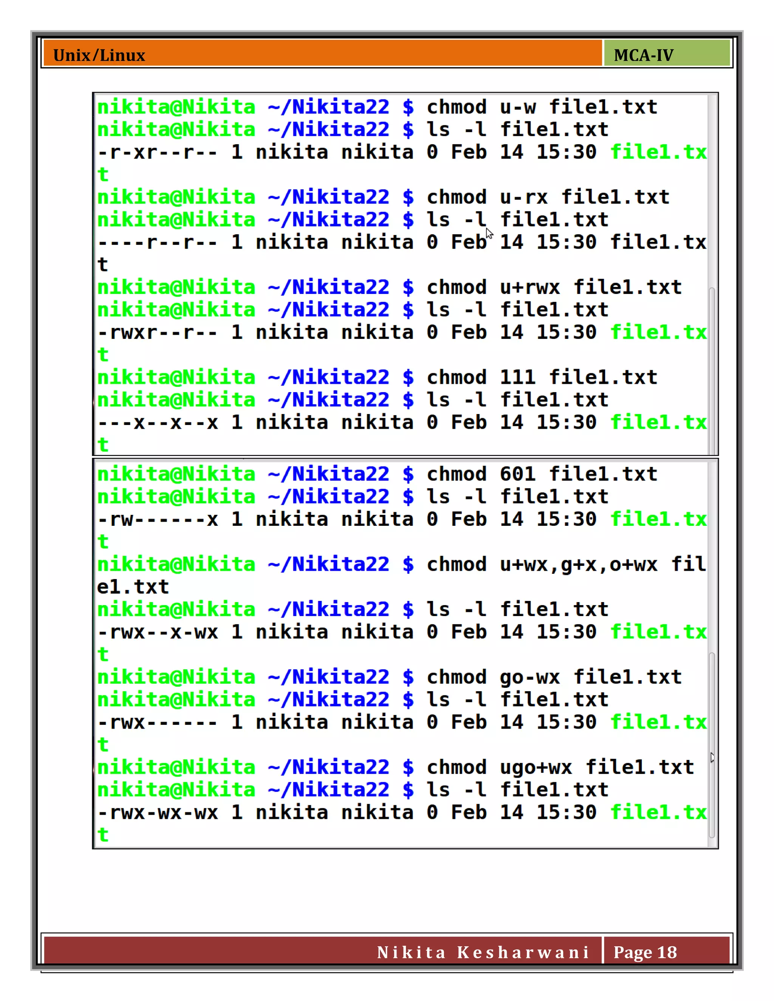Click the "-rwxr--r--" permission output line
Screen dimensions: 774x1001
pyautogui.click(x=402, y=333)
